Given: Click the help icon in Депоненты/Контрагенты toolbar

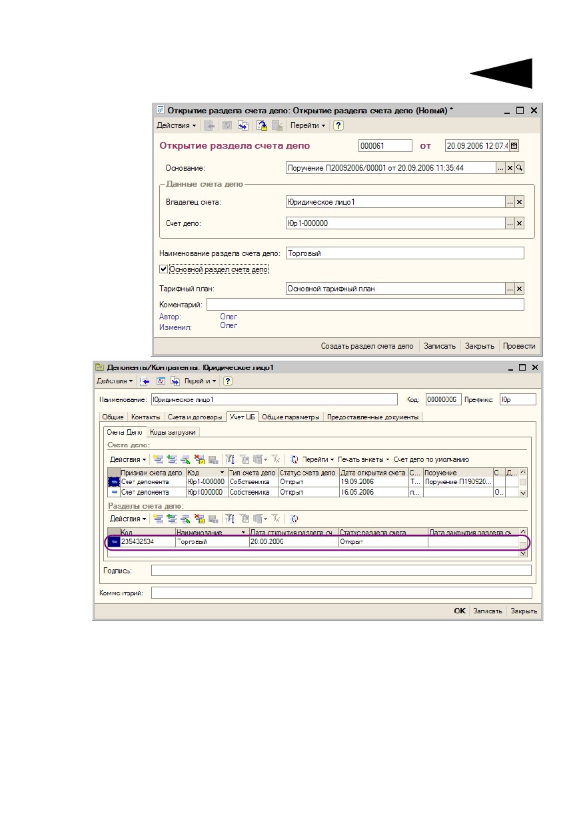Looking at the screenshot, I should (x=228, y=381).
